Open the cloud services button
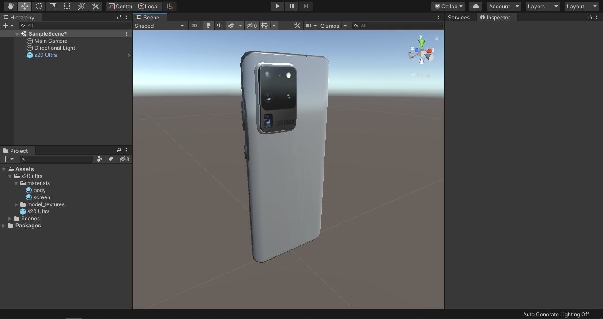Image resolution: width=603 pixels, height=319 pixels. point(476,6)
